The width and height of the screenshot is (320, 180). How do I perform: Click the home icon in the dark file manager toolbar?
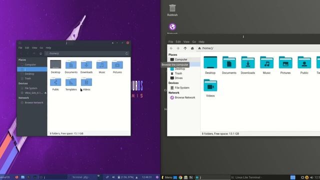pos(40,53)
